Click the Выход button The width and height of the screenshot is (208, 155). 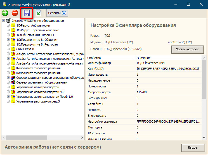(x=193, y=148)
